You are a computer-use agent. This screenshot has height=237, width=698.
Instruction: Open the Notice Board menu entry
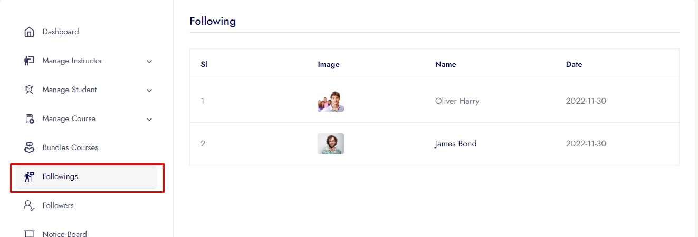tap(64, 234)
